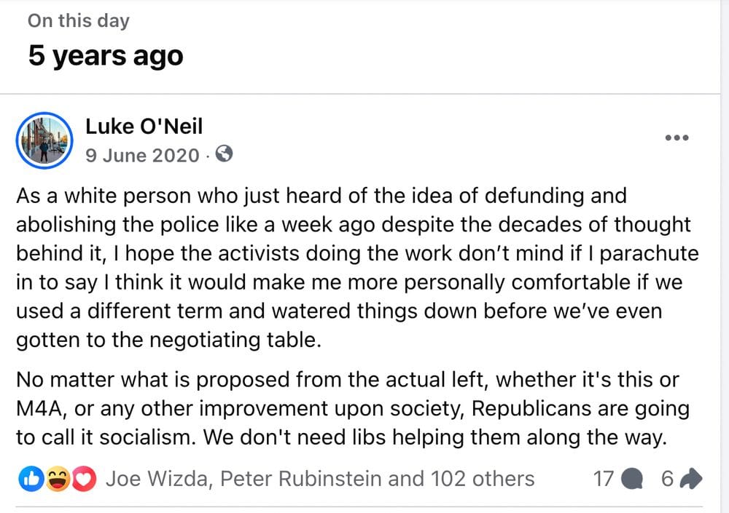Click the laughing haha reaction emoji
Viewport: 729px width, 513px height.
click(57, 479)
